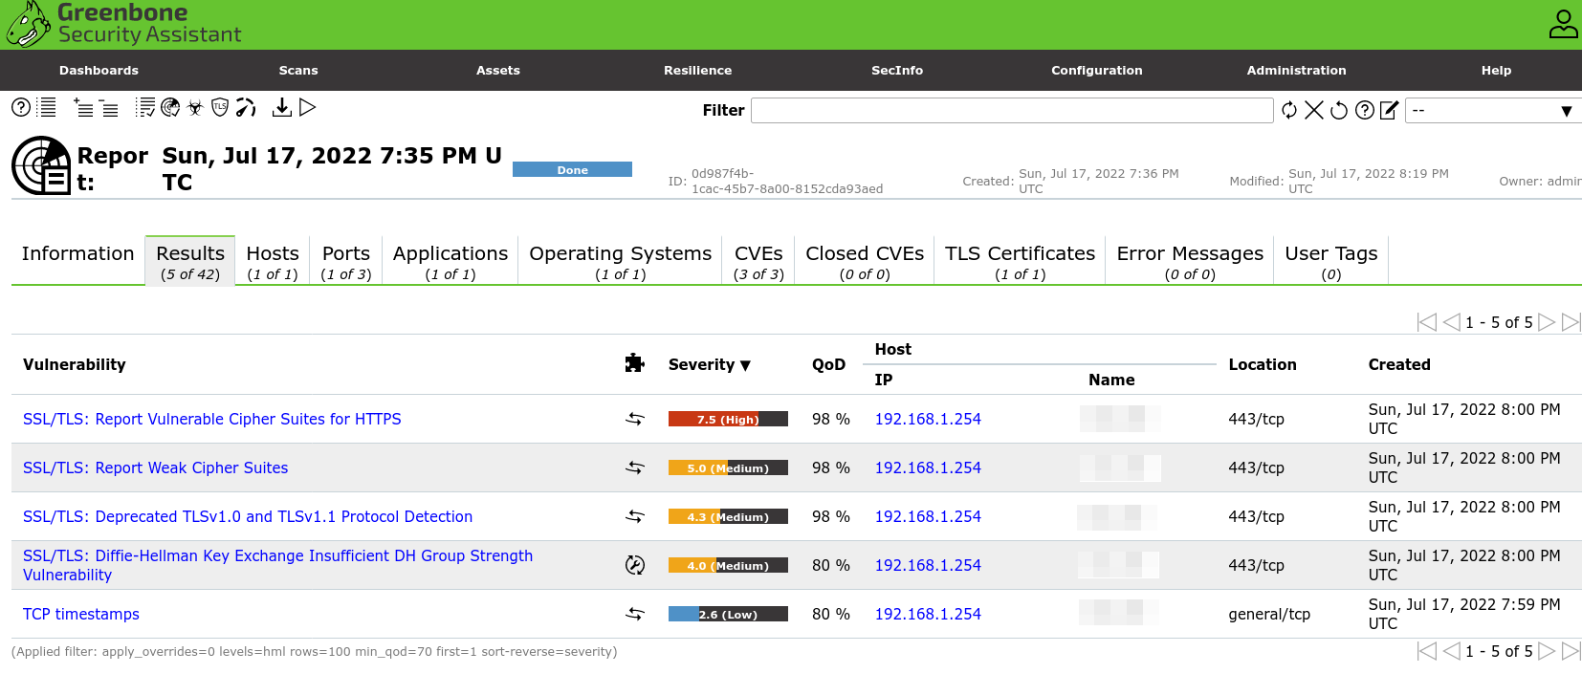Viewport: 1582px width, 674px height.
Task: Open the edit filter pencil icon
Action: (1390, 111)
